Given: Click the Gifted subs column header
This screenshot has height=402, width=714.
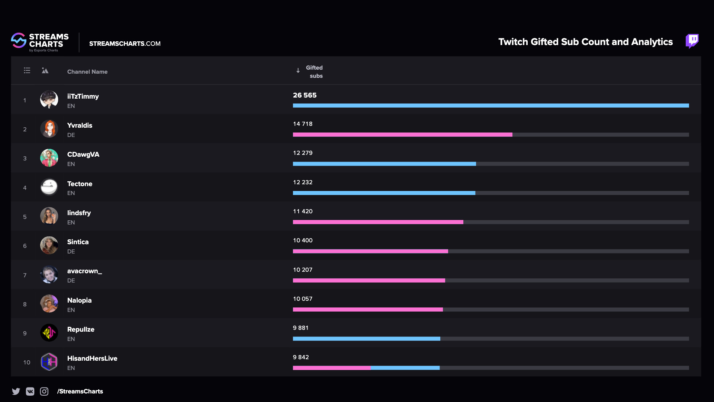Looking at the screenshot, I should click(315, 71).
